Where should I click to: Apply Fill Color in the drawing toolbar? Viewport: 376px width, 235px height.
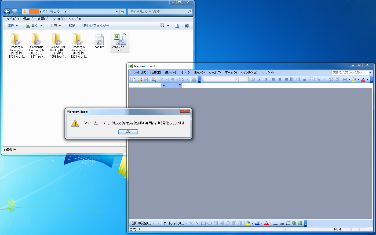249,223
